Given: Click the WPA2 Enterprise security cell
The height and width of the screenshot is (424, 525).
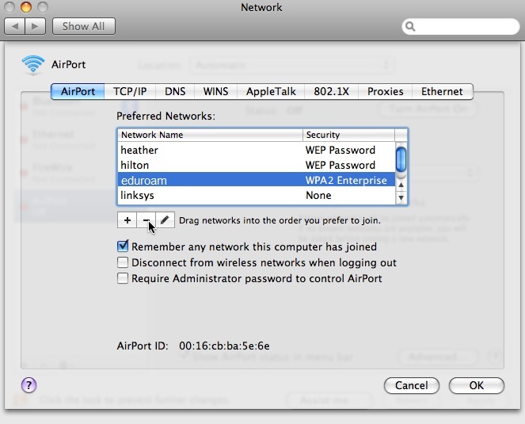Looking at the screenshot, I should click(346, 180).
